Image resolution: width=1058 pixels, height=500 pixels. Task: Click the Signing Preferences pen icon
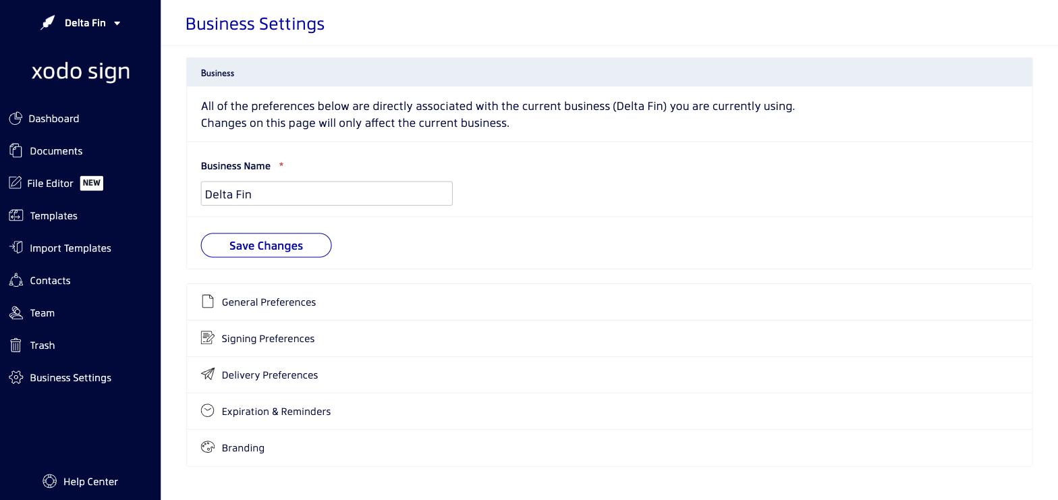pos(208,338)
